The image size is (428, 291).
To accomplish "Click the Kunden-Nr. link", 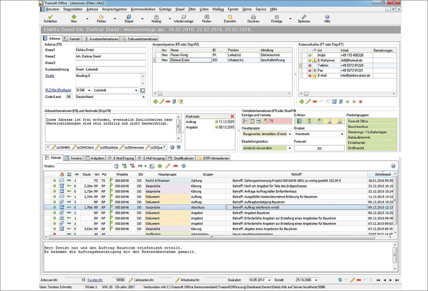I will pyautogui.click(x=95, y=280).
